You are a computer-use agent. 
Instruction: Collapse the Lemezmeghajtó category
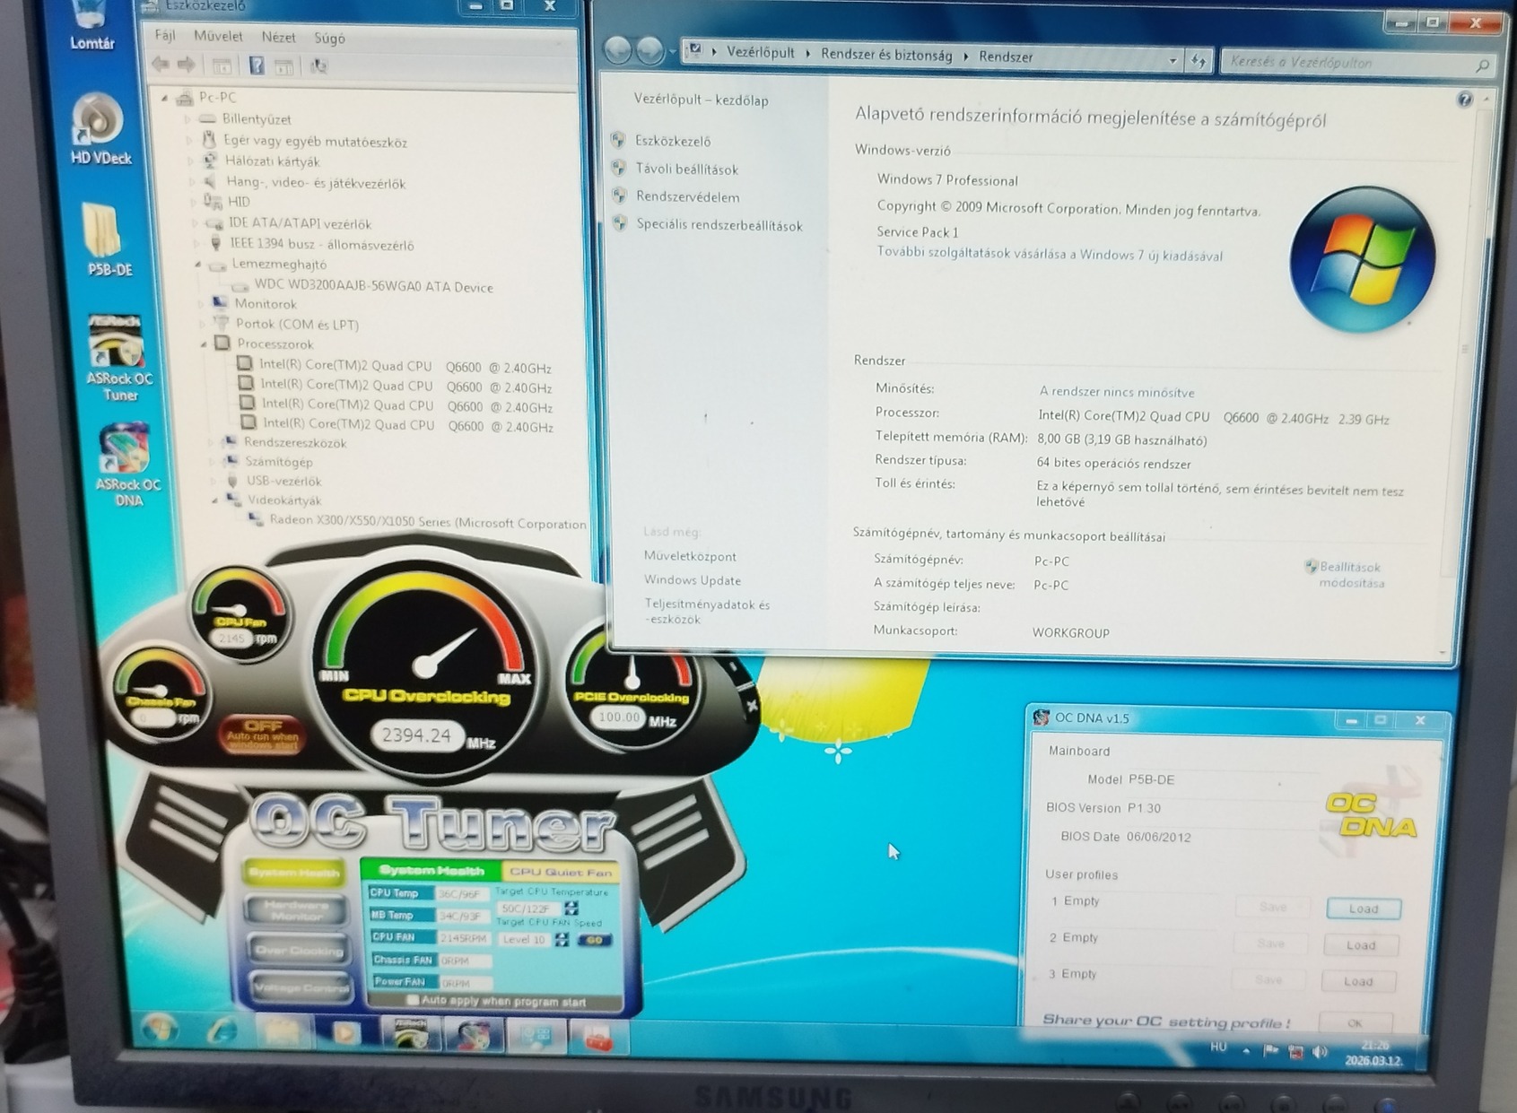pos(197,265)
